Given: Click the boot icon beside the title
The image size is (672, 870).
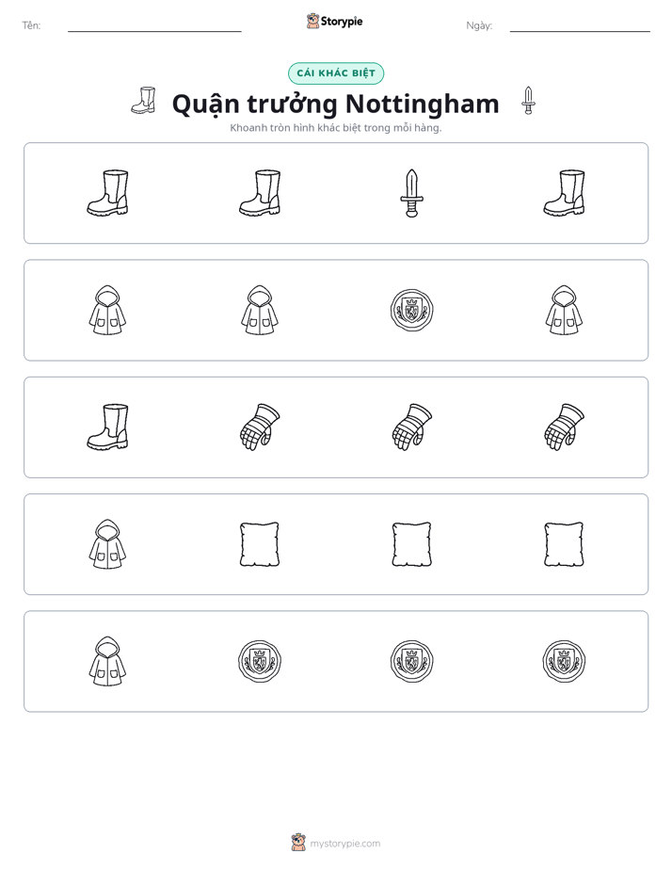Looking at the screenshot, I should coord(144,101).
